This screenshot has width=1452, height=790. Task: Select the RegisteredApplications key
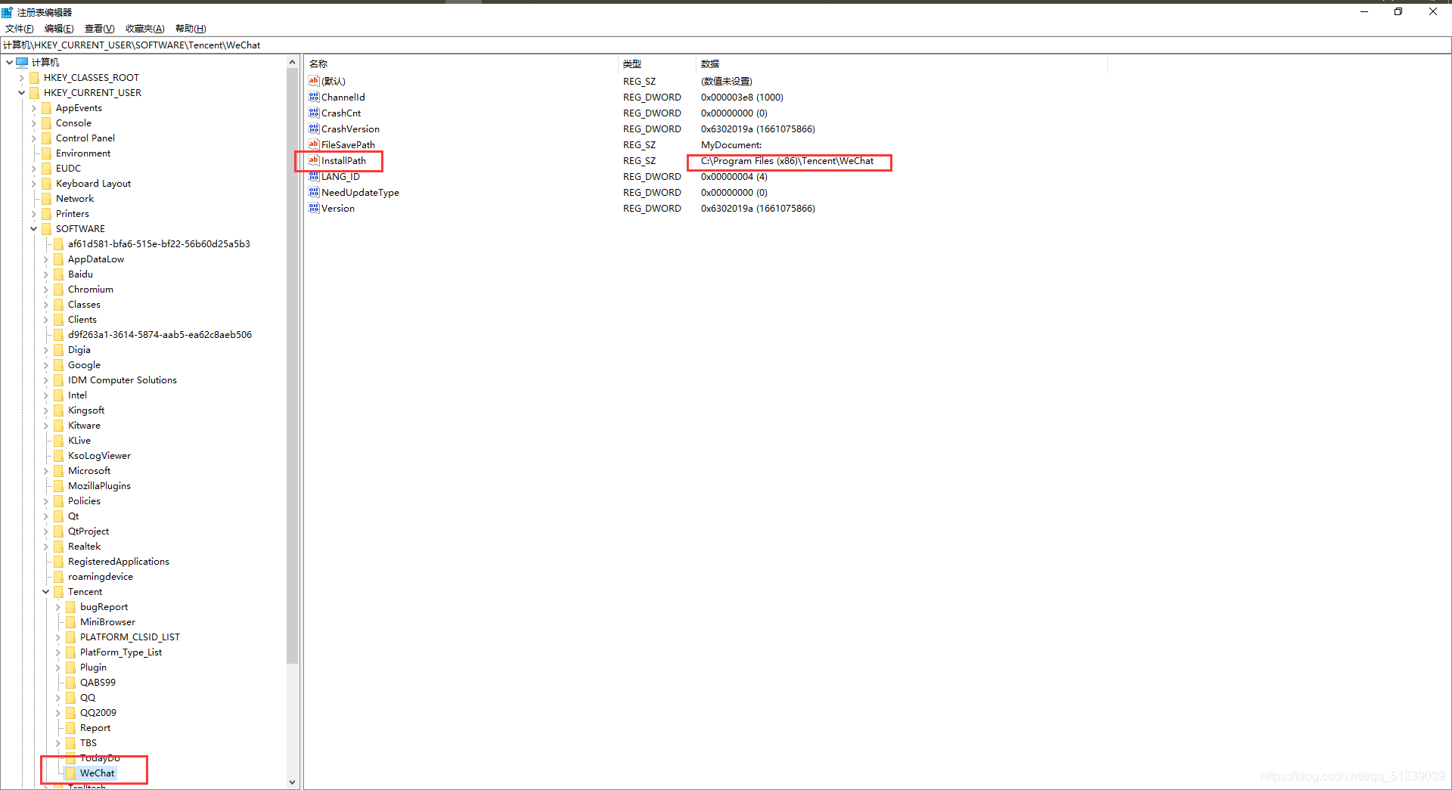(x=119, y=561)
